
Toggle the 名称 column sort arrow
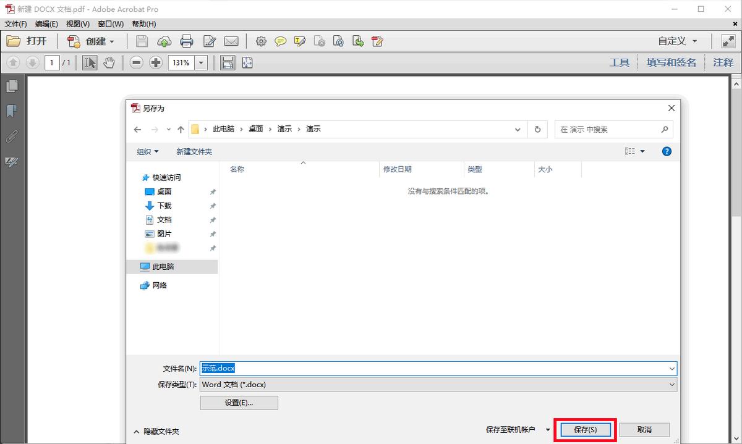point(303,164)
